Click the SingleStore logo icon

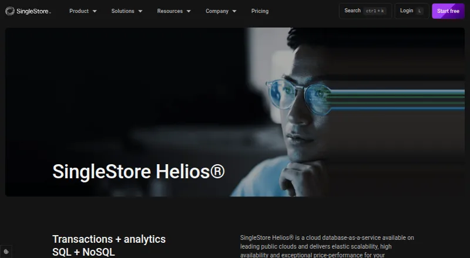pos(10,11)
